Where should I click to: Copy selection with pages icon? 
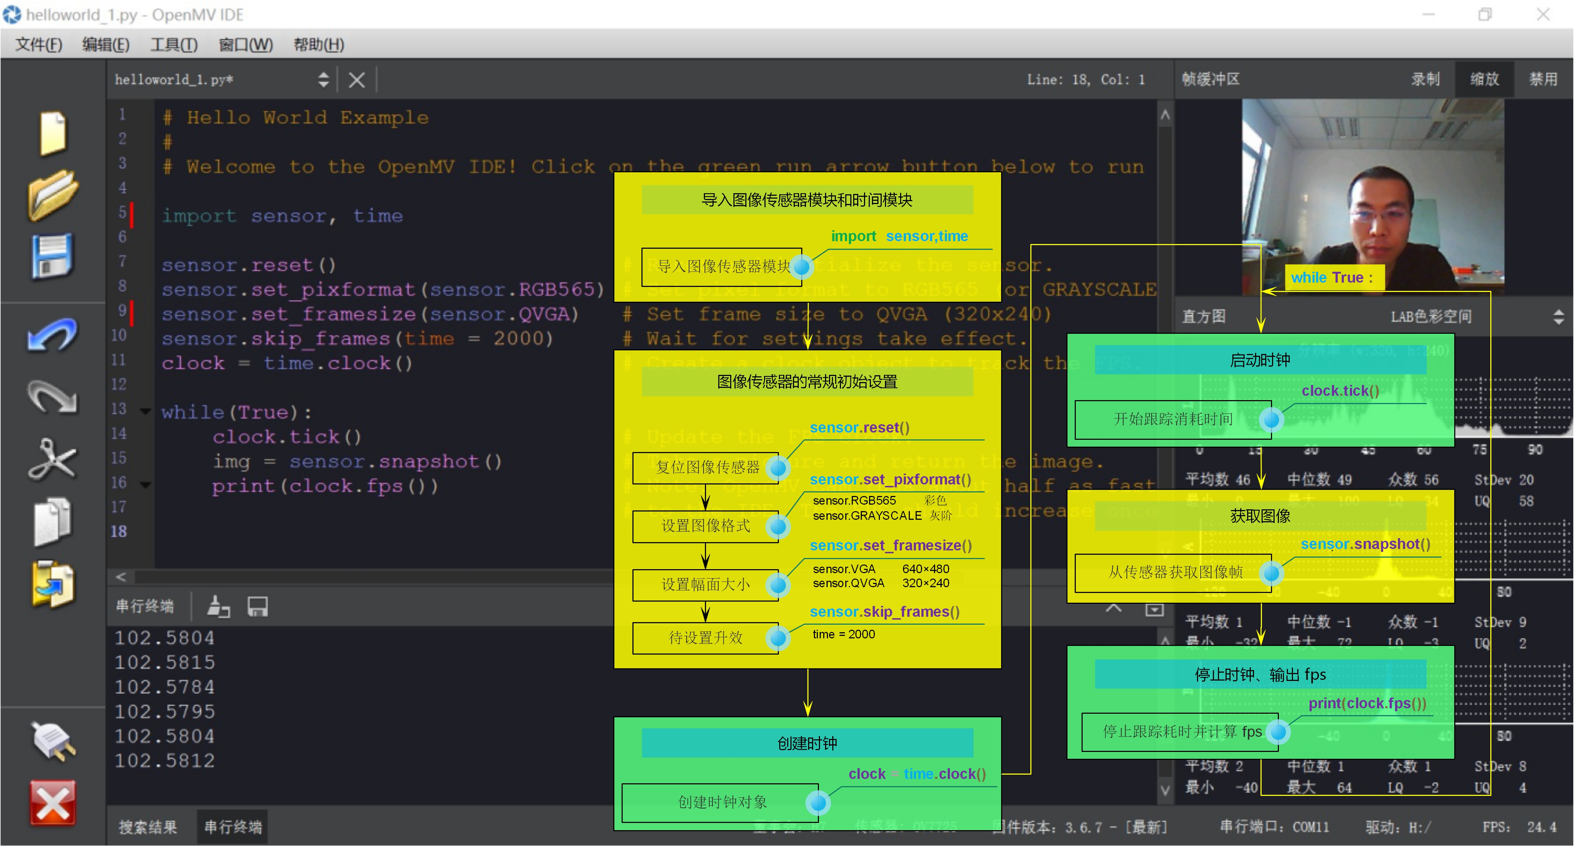pyautogui.click(x=53, y=522)
